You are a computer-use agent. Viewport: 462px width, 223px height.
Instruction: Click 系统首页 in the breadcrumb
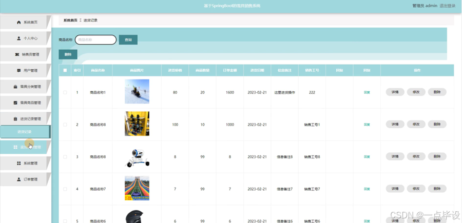click(70, 21)
